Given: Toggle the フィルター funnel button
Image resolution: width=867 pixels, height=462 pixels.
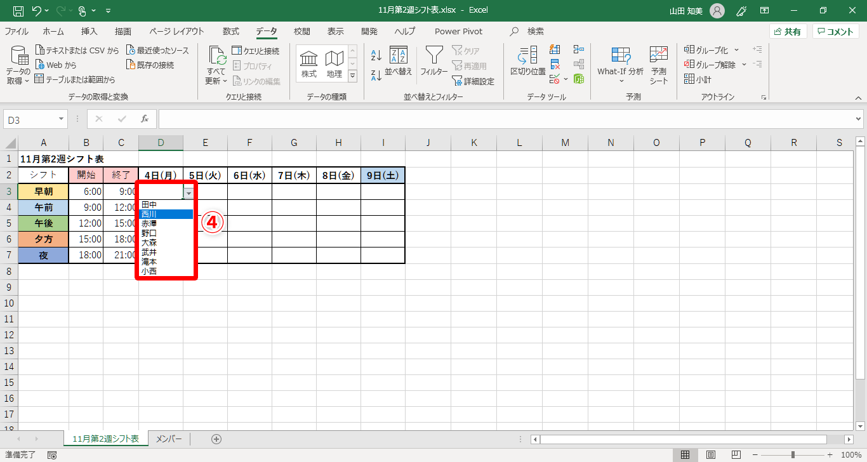Looking at the screenshot, I should click(434, 62).
